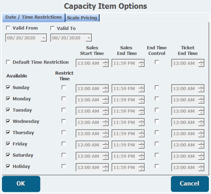Select Date / Time Restrictions tab
This screenshot has height=194, width=211.
click(33, 17)
